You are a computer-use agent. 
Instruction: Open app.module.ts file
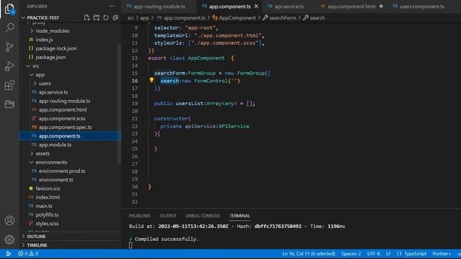coord(55,145)
